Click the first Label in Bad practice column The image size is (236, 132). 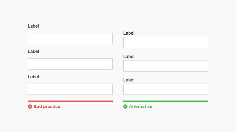pyautogui.click(x=33, y=26)
